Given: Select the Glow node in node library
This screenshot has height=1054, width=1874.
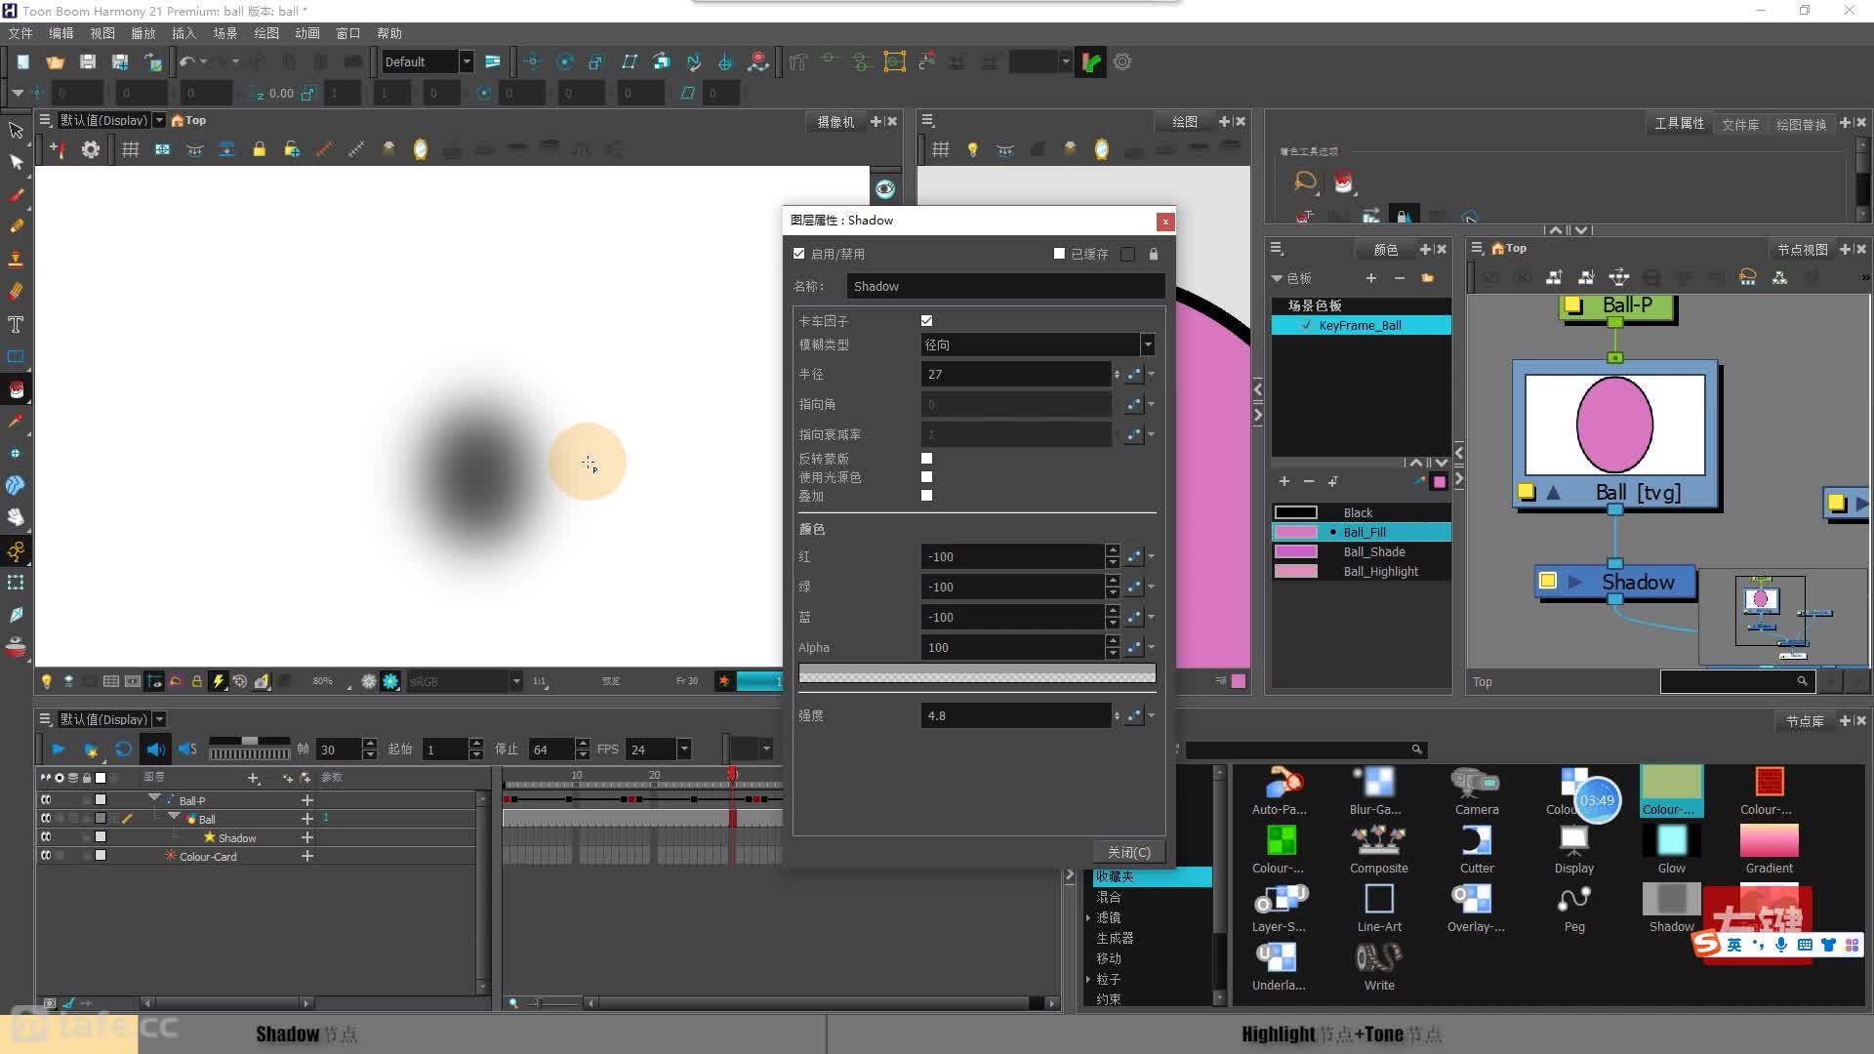Looking at the screenshot, I should pyautogui.click(x=1671, y=849).
